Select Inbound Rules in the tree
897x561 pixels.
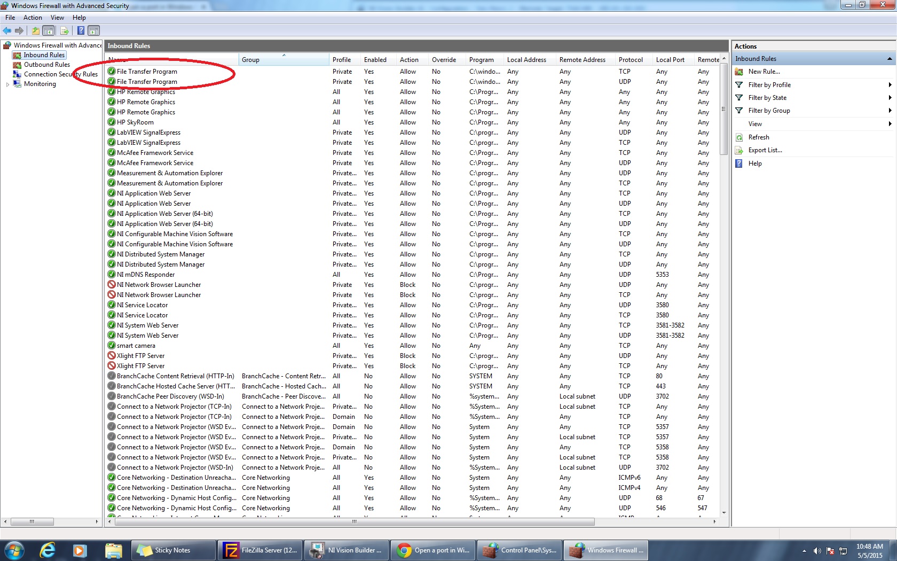tap(44, 55)
